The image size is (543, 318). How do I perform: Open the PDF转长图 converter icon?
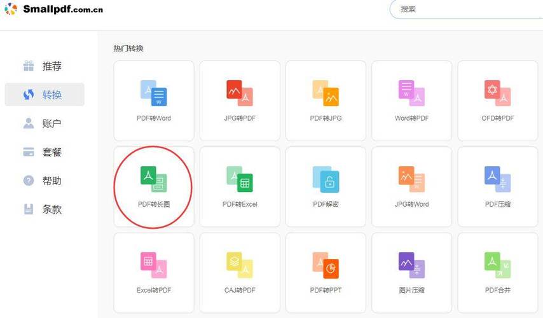pyautogui.click(x=153, y=179)
